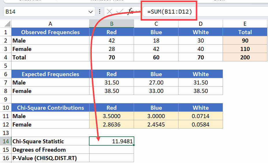Select grand total cell 200
The width and height of the screenshot is (268, 163).
click(x=245, y=57)
